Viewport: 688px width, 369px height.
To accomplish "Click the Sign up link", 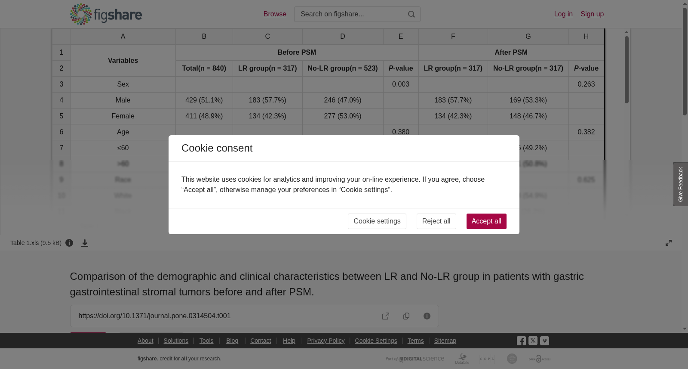I will 592,14.
